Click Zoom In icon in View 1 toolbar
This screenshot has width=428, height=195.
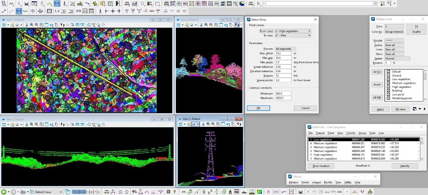pyautogui.click(x=31, y=25)
